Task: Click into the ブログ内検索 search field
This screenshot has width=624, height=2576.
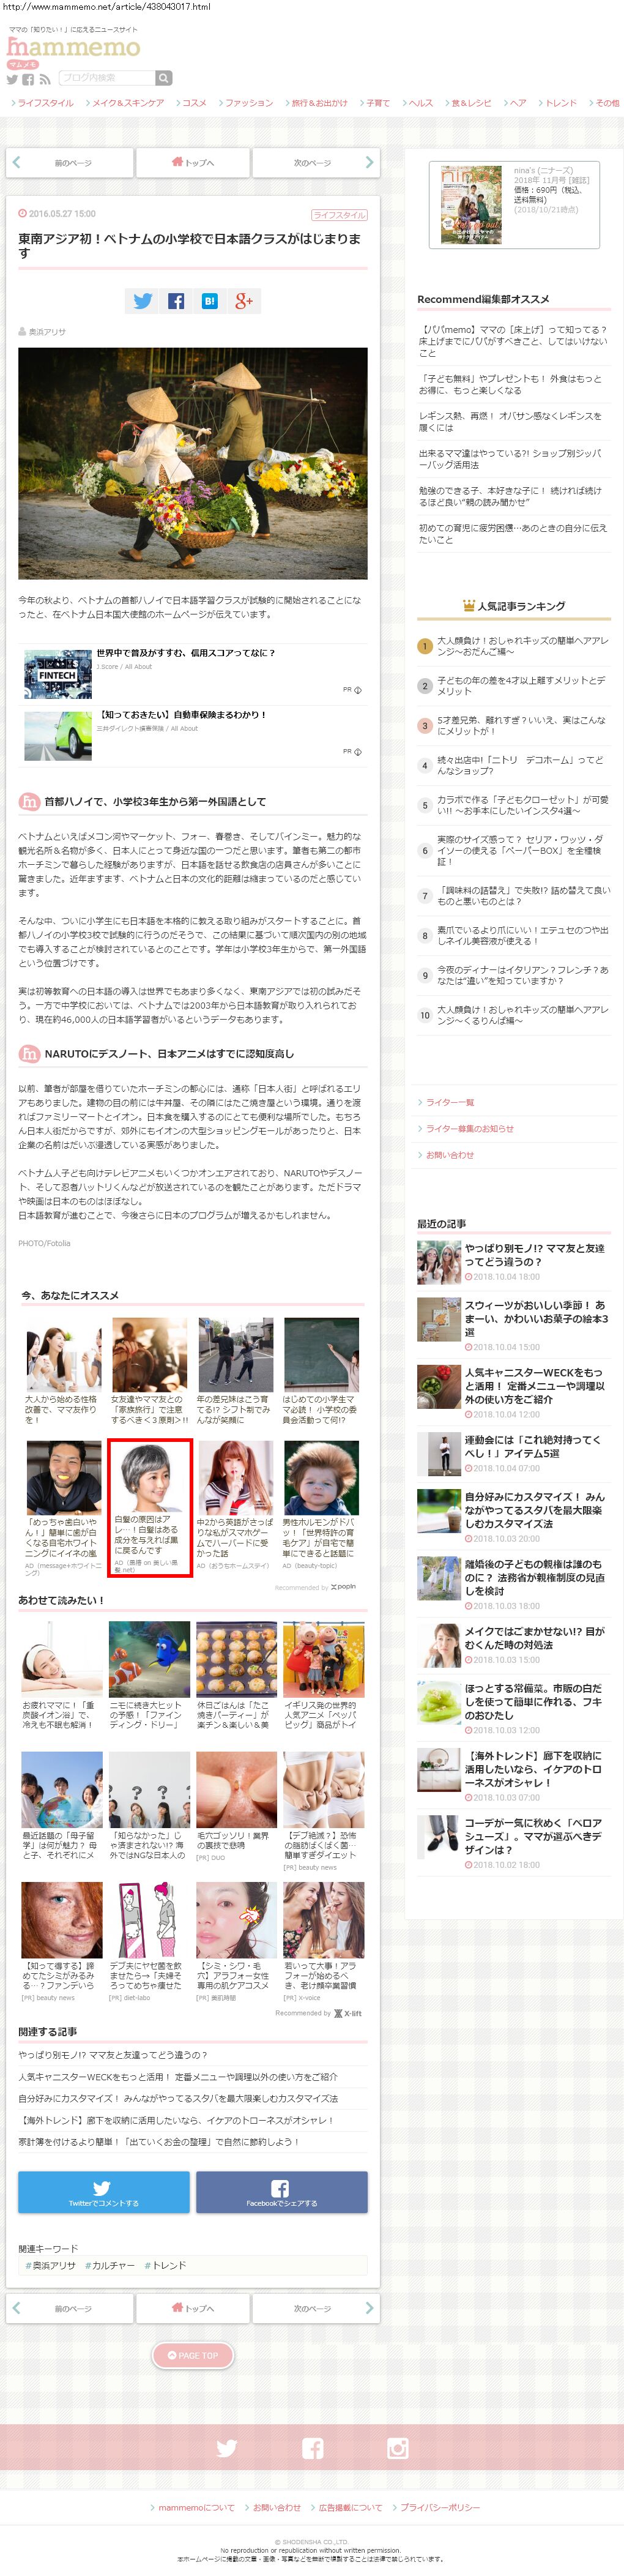Action: tap(106, 78)
